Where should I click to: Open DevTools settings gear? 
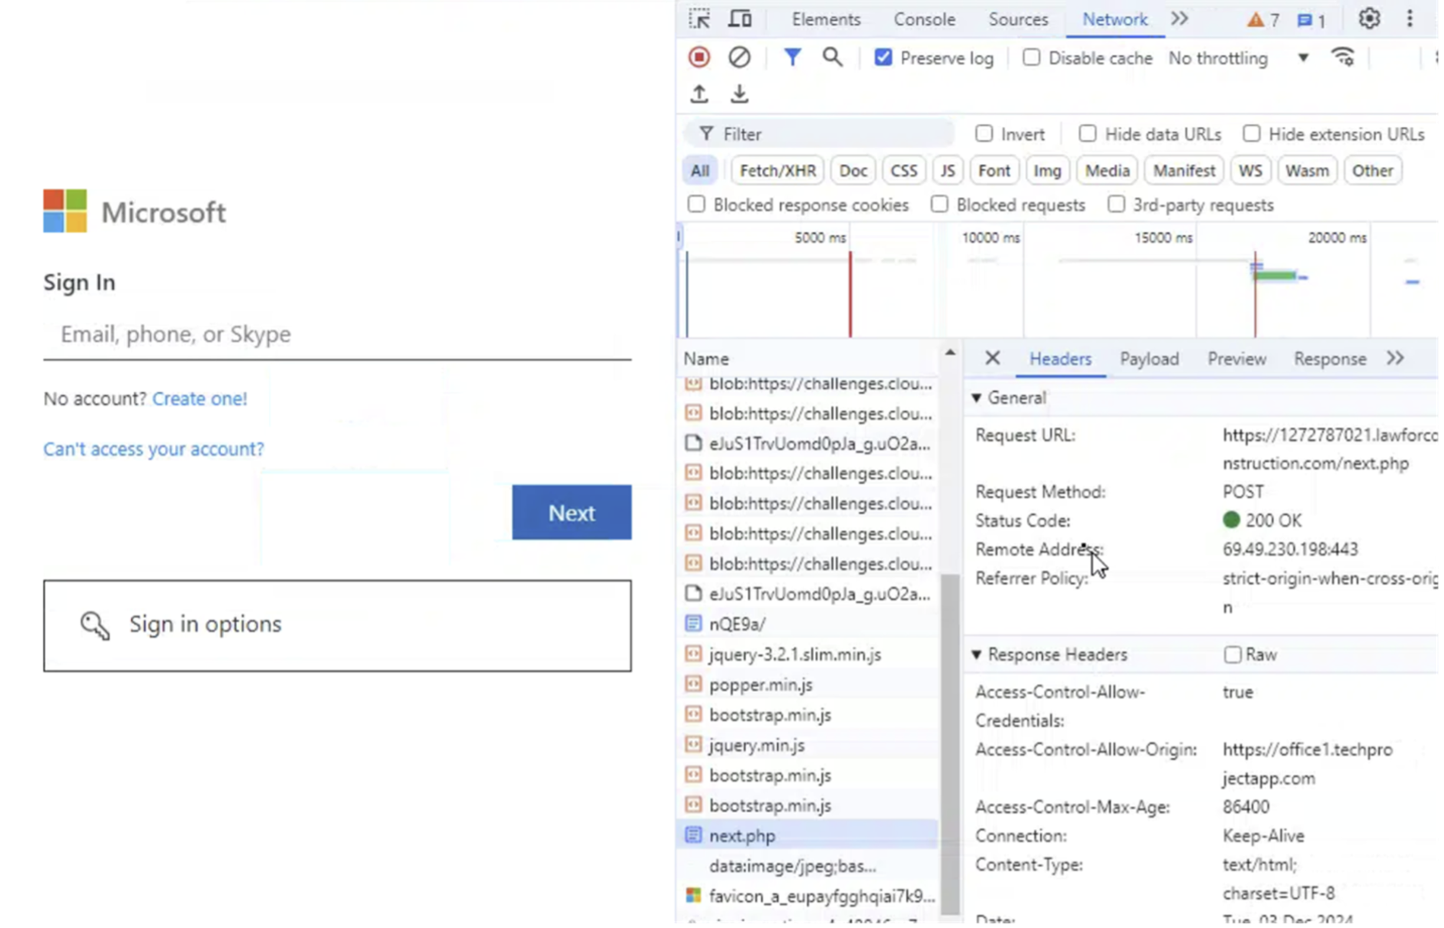1369,19
